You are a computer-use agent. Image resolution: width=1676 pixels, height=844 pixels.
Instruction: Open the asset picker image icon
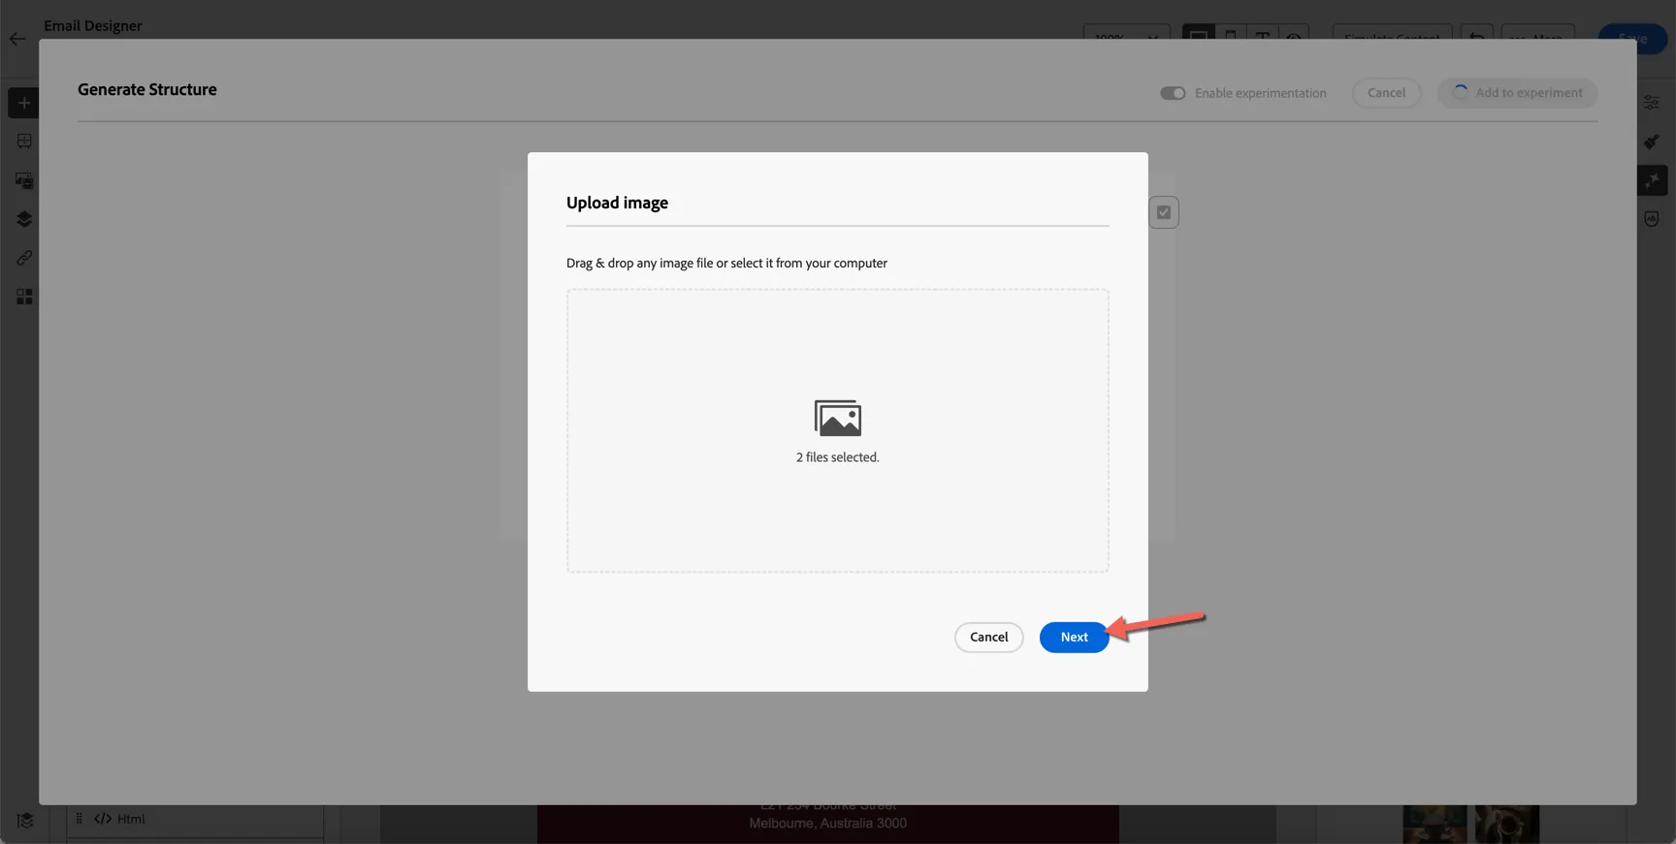(24, 180)
